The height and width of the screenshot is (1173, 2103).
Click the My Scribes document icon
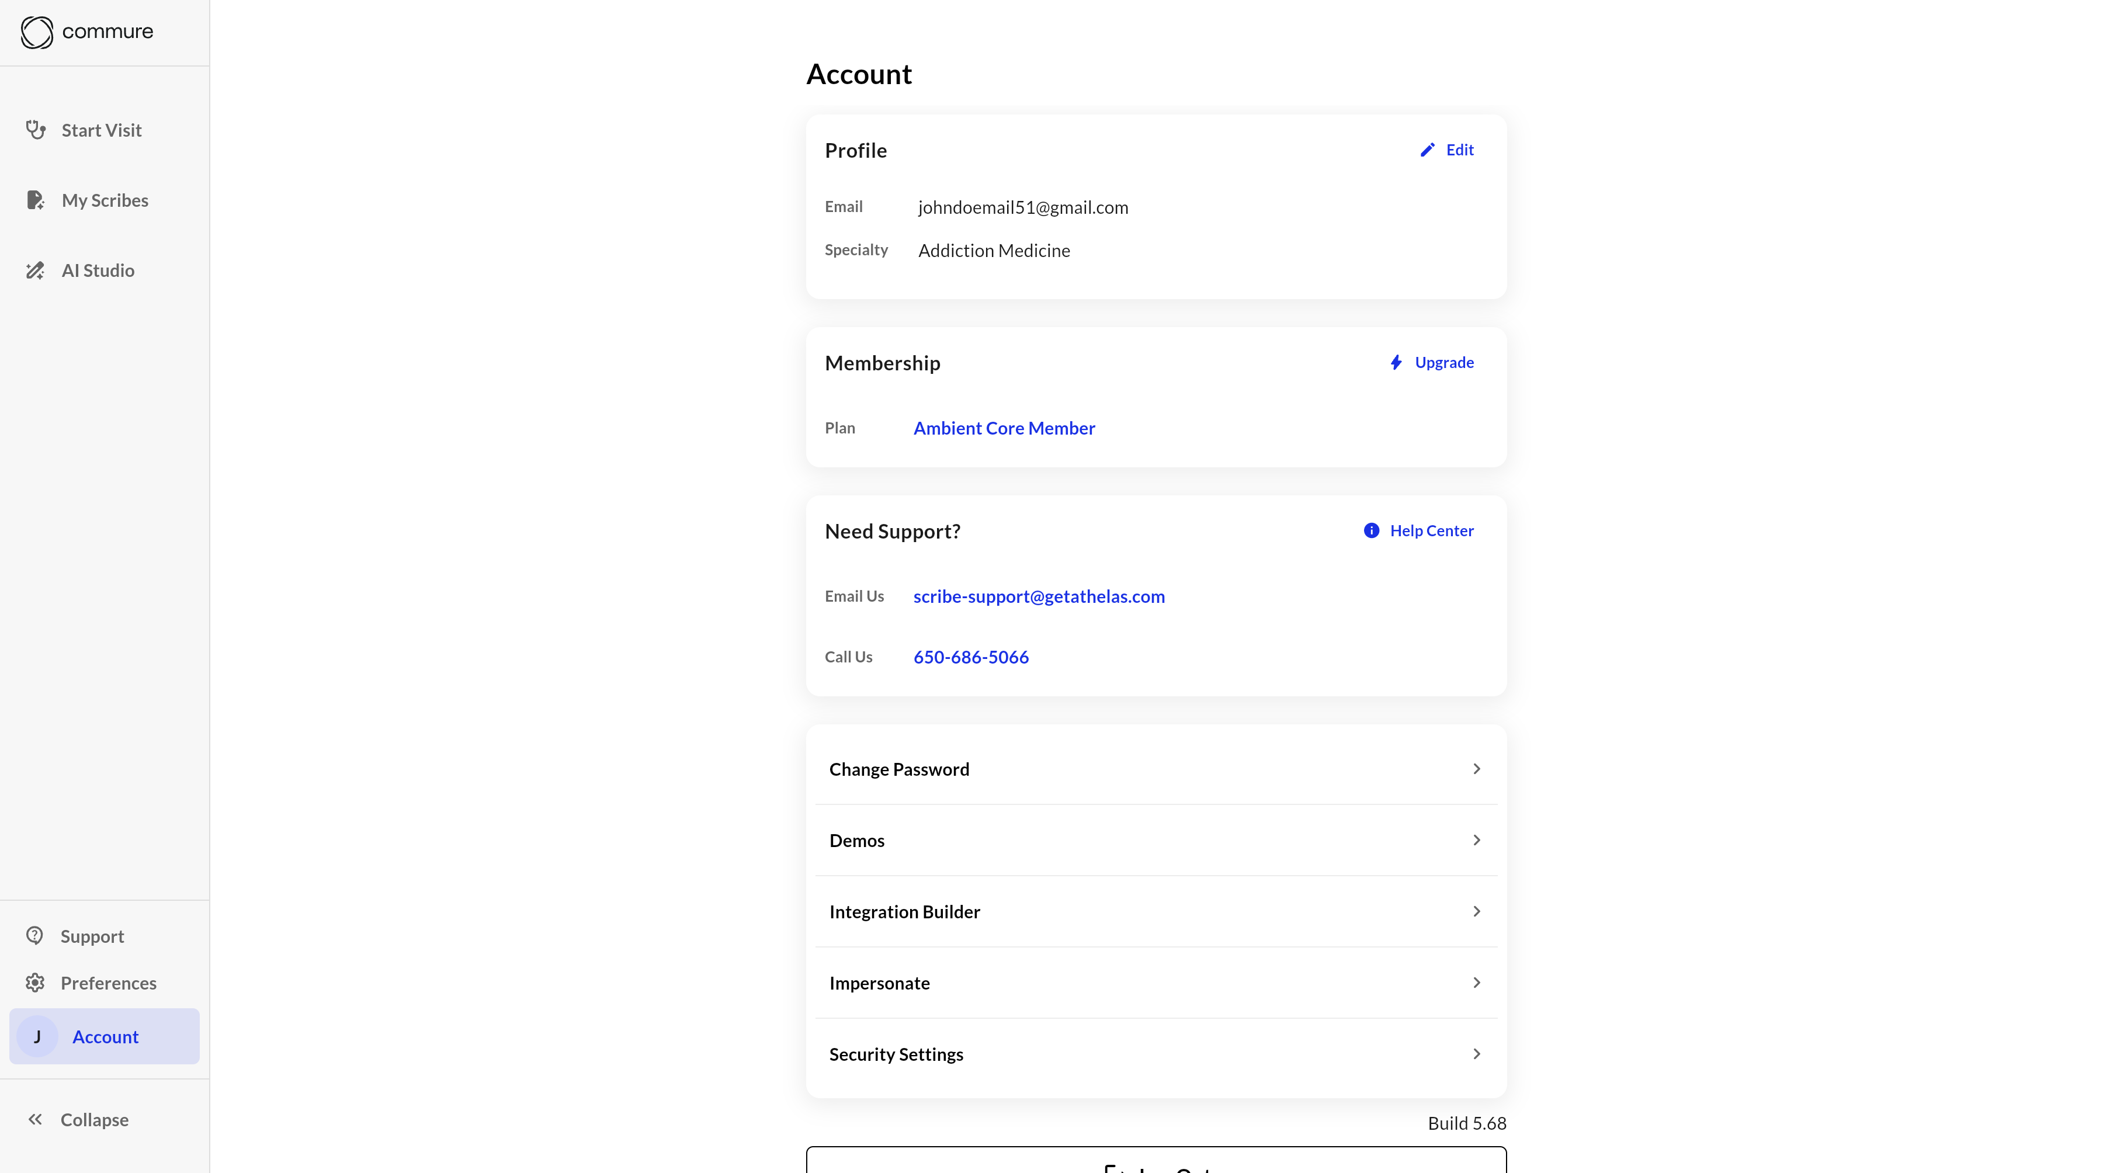[35, 200]
